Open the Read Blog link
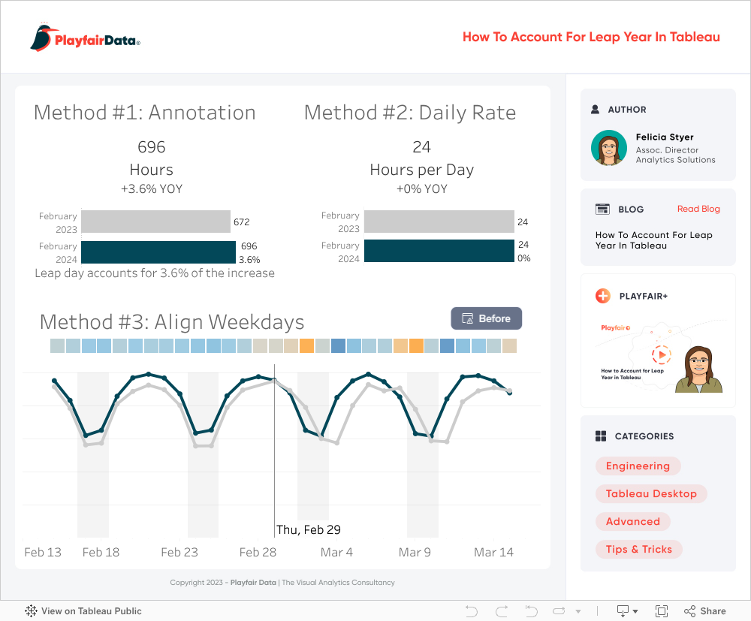The image size is (751, 621). (698, 209)
